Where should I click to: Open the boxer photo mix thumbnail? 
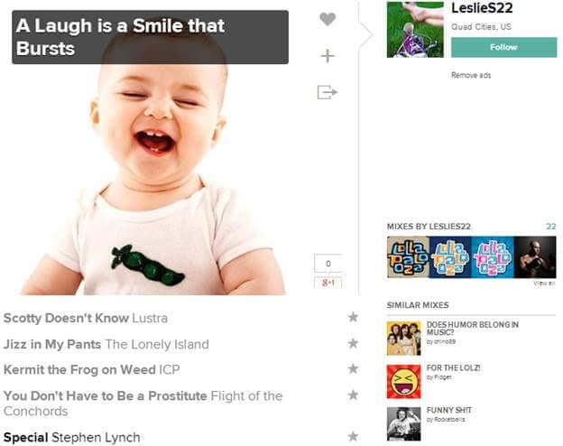[x=535, y=257]
